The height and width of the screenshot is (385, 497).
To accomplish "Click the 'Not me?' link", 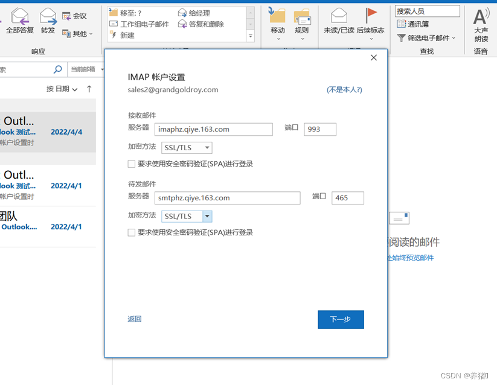I will tap(344, 90).
